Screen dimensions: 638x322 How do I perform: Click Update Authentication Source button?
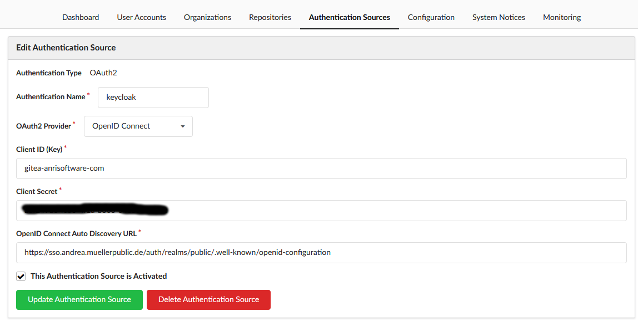(x=79, y=300)
